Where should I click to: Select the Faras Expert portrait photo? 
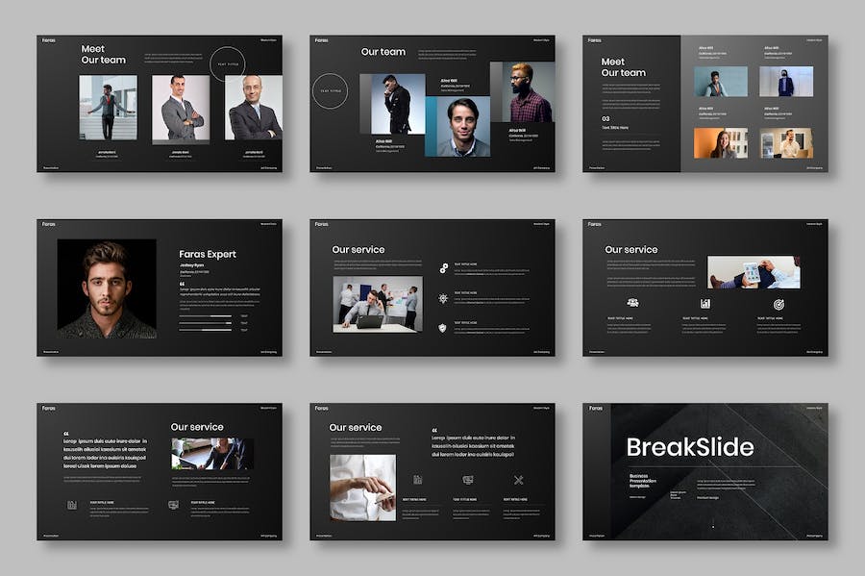coord(106,288)
